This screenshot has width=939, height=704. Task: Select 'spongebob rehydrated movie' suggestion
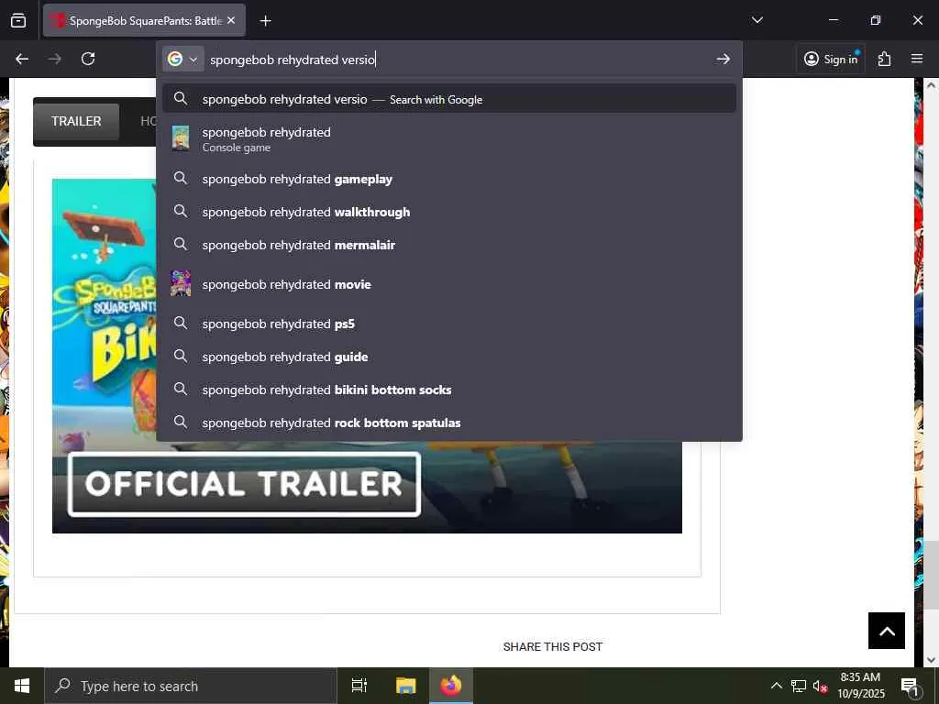pos(449,284)
